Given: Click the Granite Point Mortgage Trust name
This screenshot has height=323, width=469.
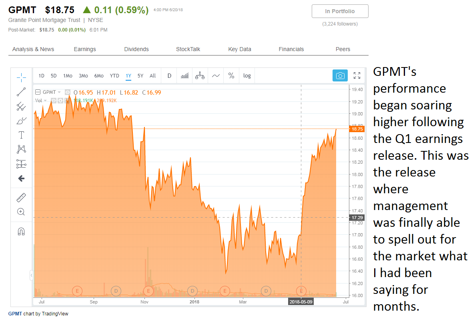Looking at the screenshot, I should tap(44, 20).
